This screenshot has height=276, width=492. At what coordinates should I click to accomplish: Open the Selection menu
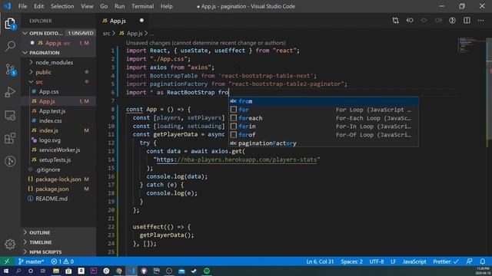pos(62,6)
